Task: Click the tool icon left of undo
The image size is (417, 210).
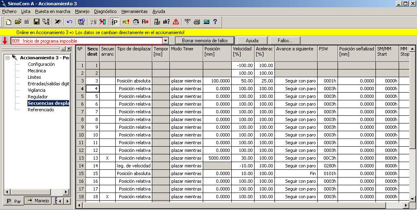Action: point(58,22)
